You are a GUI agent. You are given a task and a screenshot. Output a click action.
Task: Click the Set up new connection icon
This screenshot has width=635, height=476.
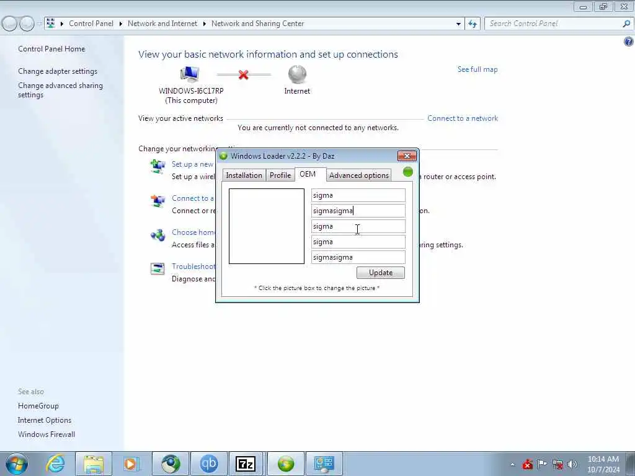pos(158,166)
